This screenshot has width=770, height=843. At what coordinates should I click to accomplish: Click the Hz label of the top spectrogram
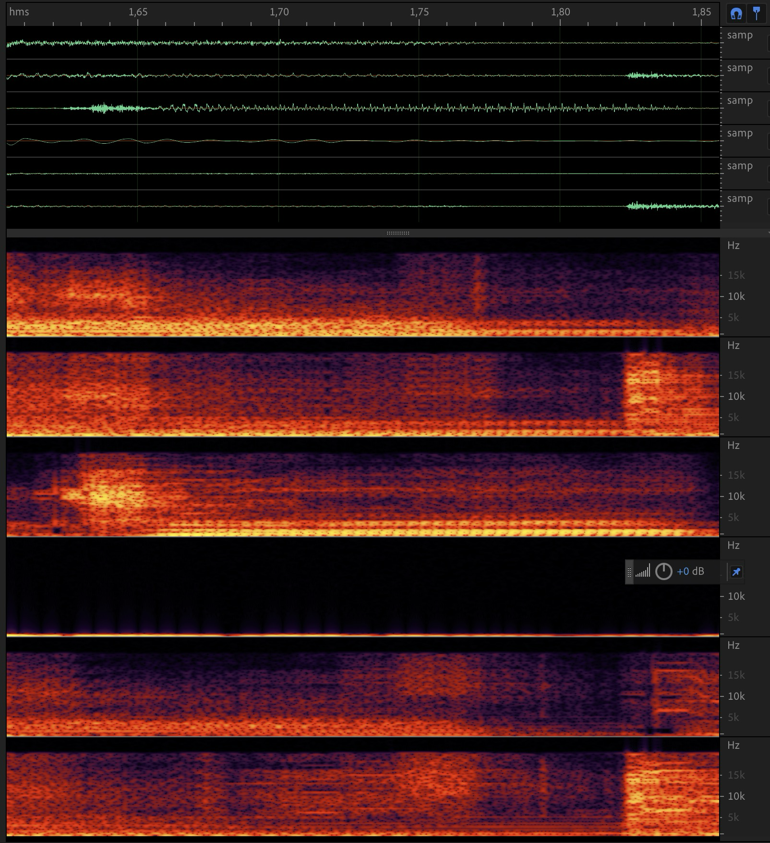tap(733, 246)
